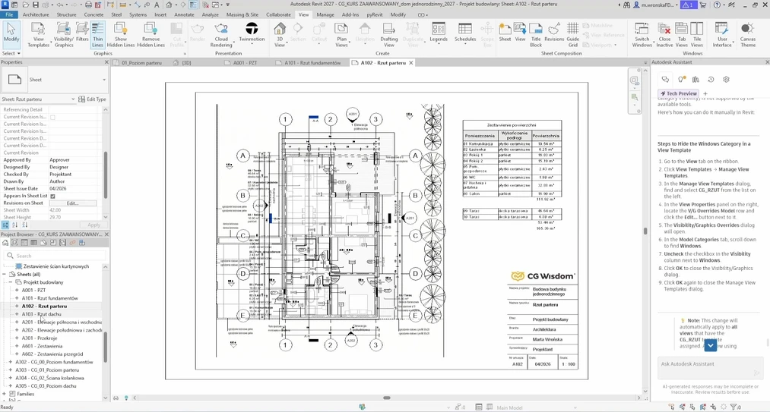Open the Architecture ribbon tab
The height and width of the screenshot is (412, 770).
click(36, 14)
